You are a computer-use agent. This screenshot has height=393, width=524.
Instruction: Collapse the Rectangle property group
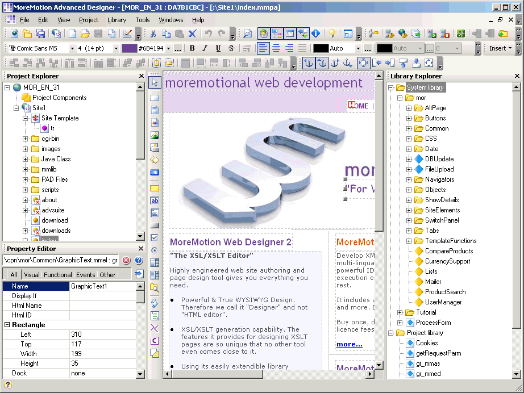pyautogui.click(x=7, y=324)
